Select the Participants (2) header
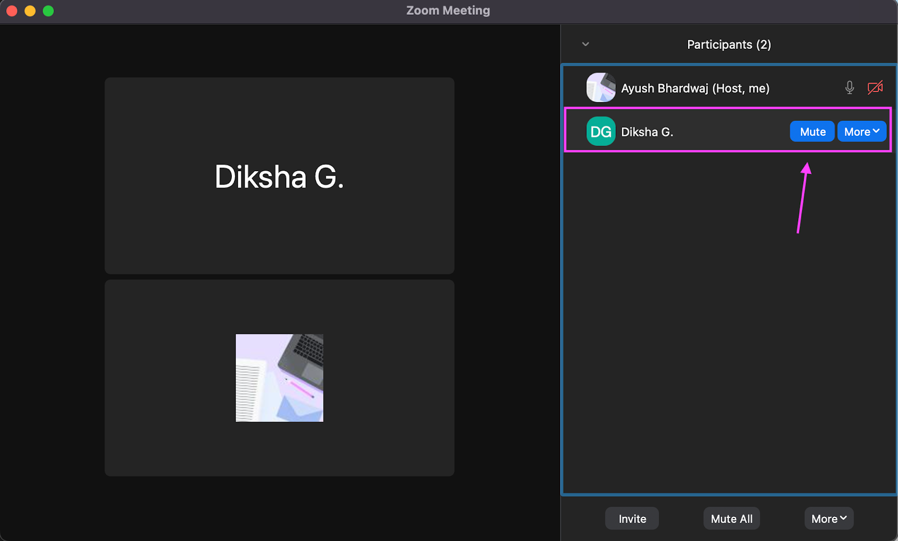Screen dimensions: 898x541 (x=729, y=44)
